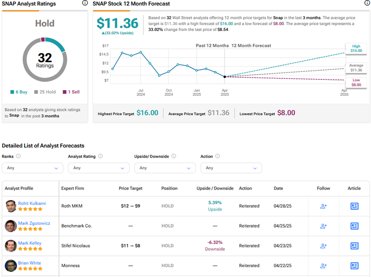Click info icon next to Upside/Downside filter label
This screenshot has width=371, height=277.
(x=174, y=156)
